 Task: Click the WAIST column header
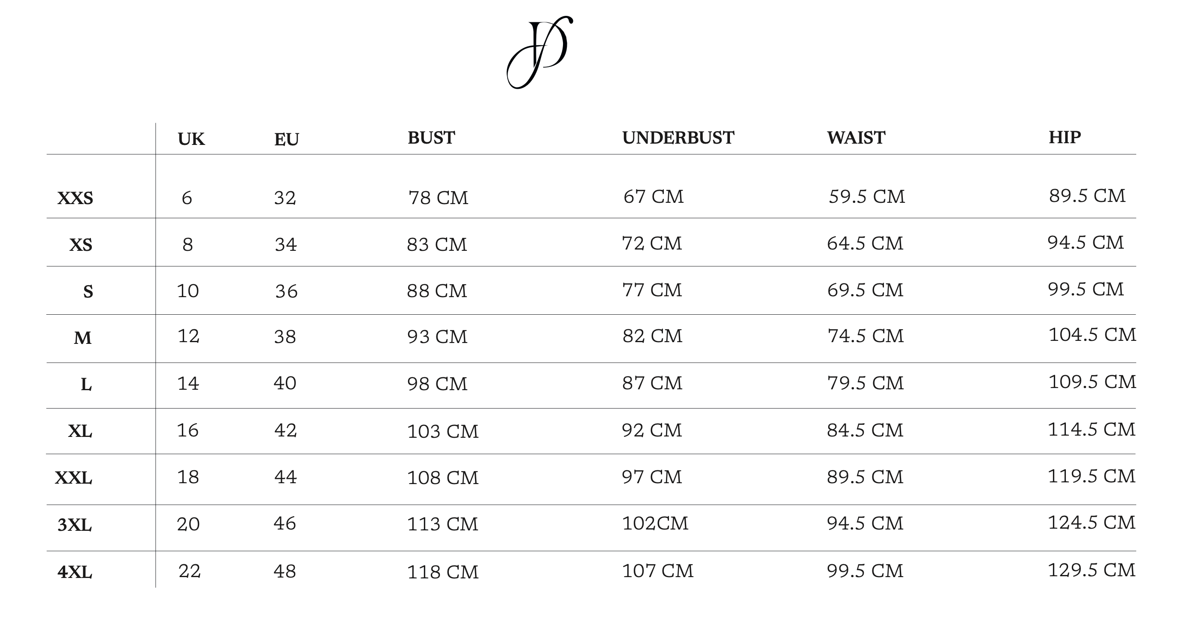pos(856,138)
